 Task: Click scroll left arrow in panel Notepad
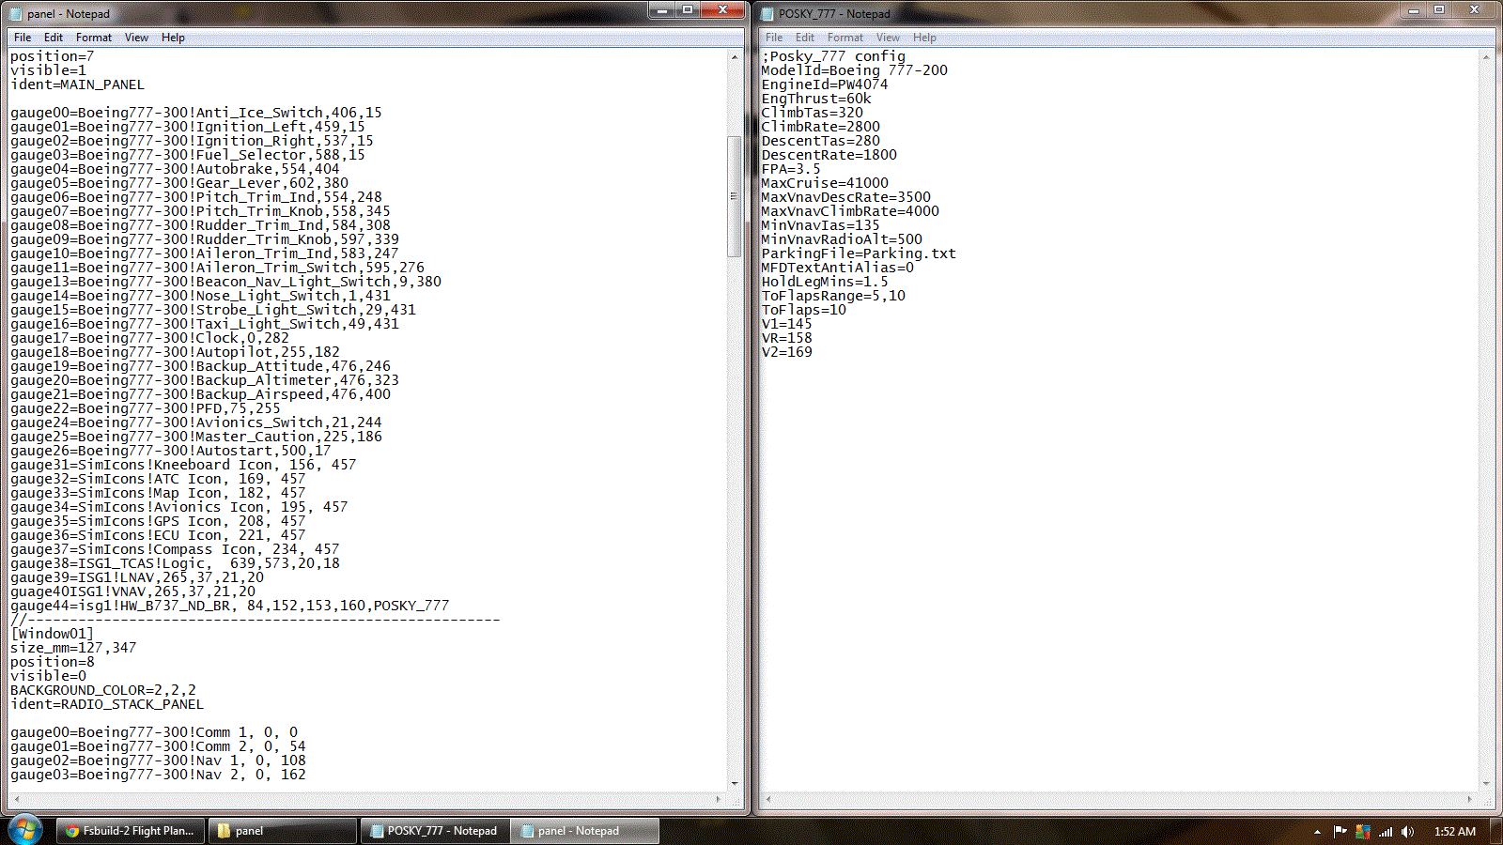[x=16, y=799]
